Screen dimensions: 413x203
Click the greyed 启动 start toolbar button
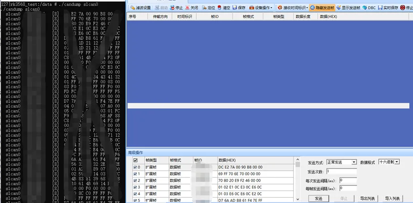tap(161, 8)
